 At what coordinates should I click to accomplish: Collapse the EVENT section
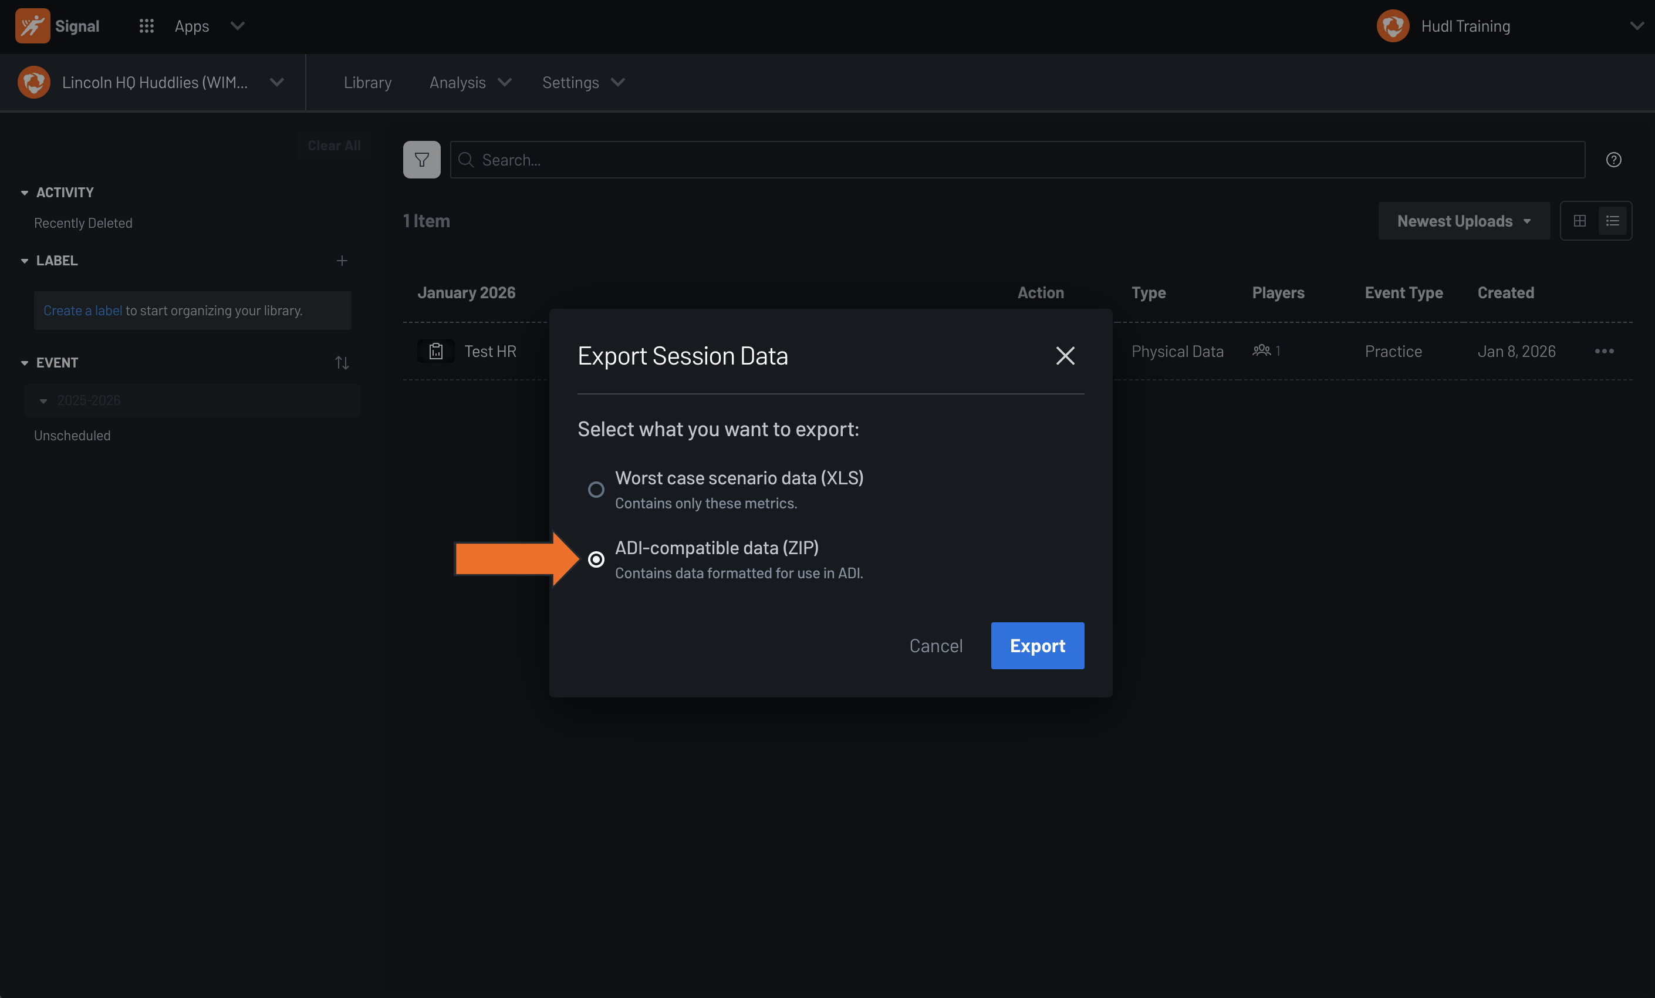coord(24,362)
